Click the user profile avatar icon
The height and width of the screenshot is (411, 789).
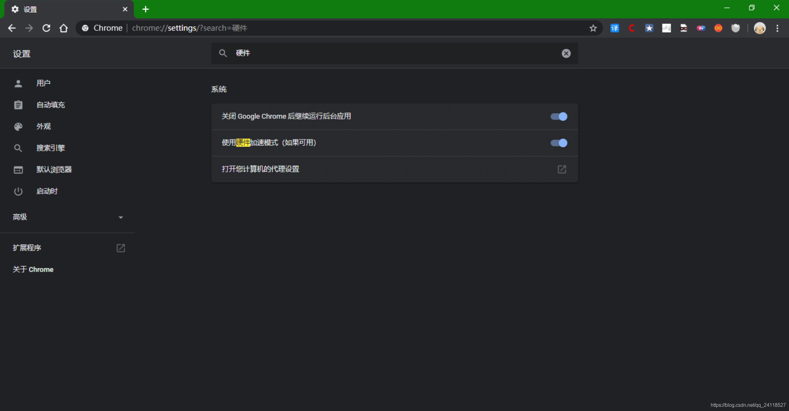click(760, 28)
